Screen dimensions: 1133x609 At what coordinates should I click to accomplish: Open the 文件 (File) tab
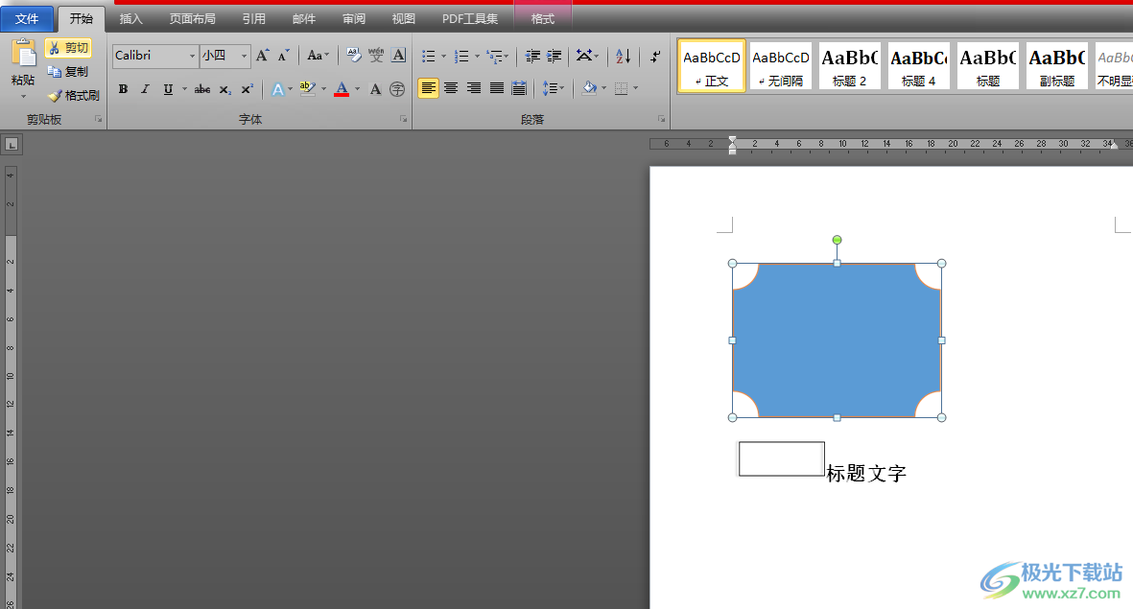pyautogui.click(x=27, y=19)
